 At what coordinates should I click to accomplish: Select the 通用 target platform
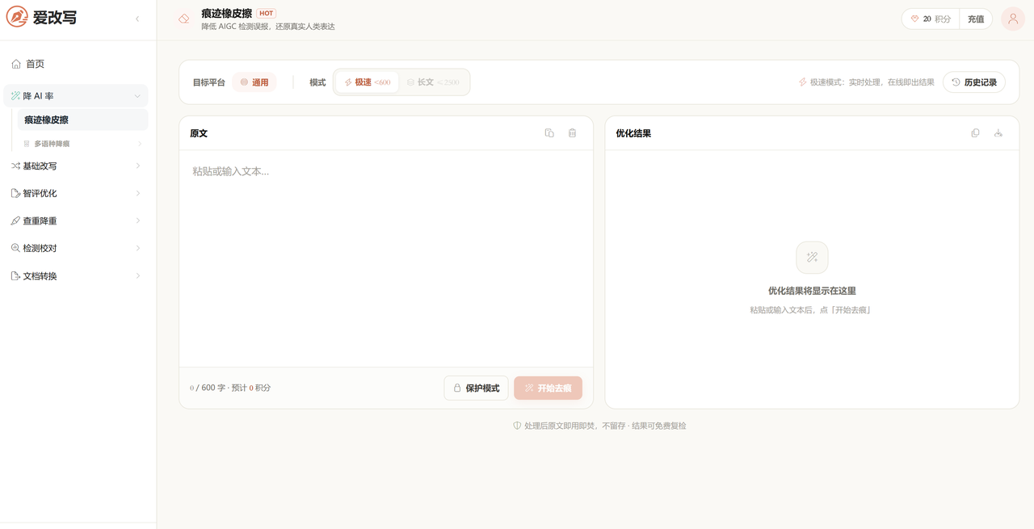coord(254,82)
